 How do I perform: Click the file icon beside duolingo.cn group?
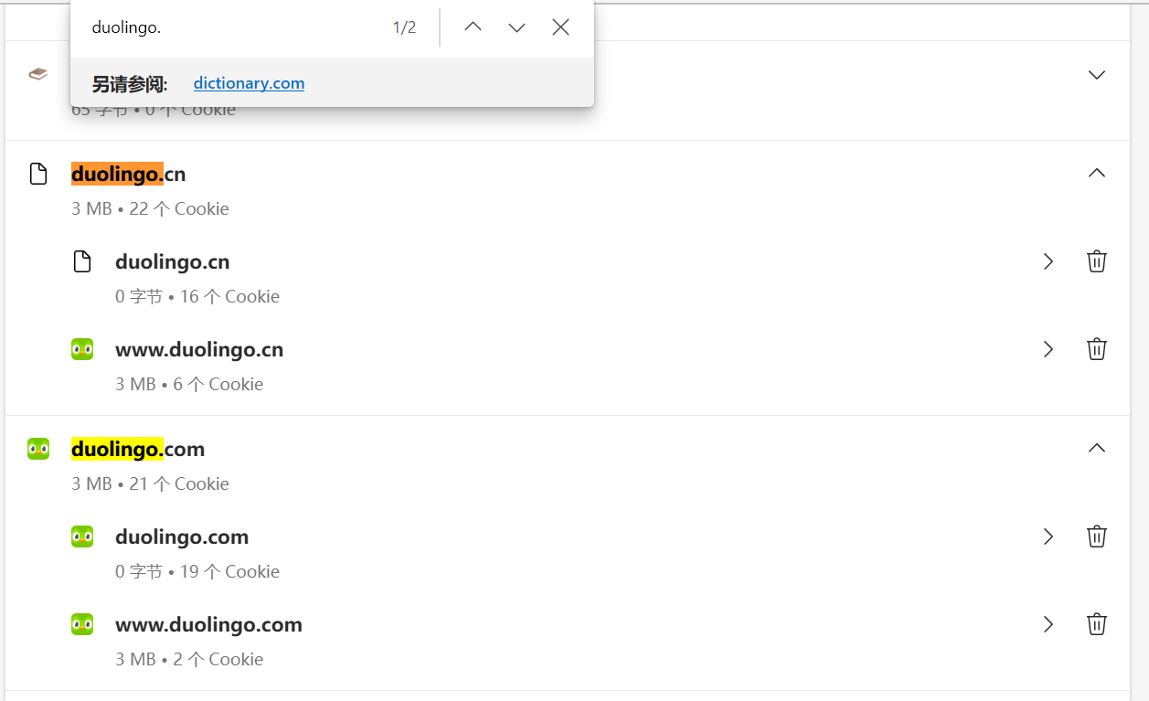[37, 174]
